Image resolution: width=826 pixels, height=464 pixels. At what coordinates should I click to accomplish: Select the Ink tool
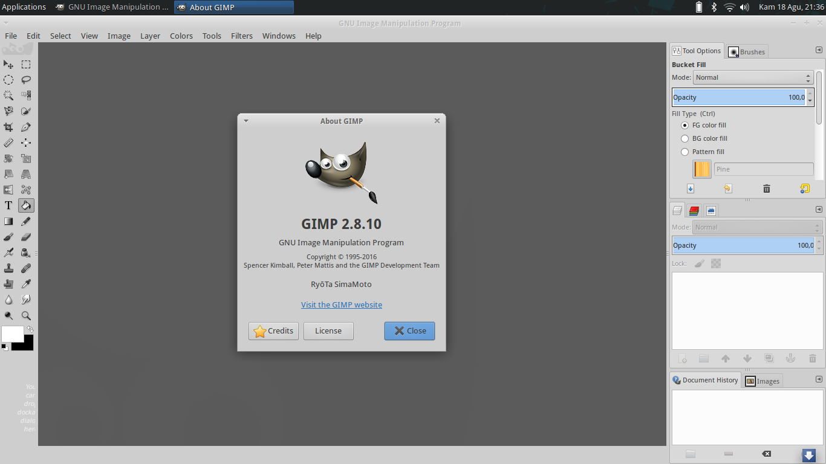[26, 253]
